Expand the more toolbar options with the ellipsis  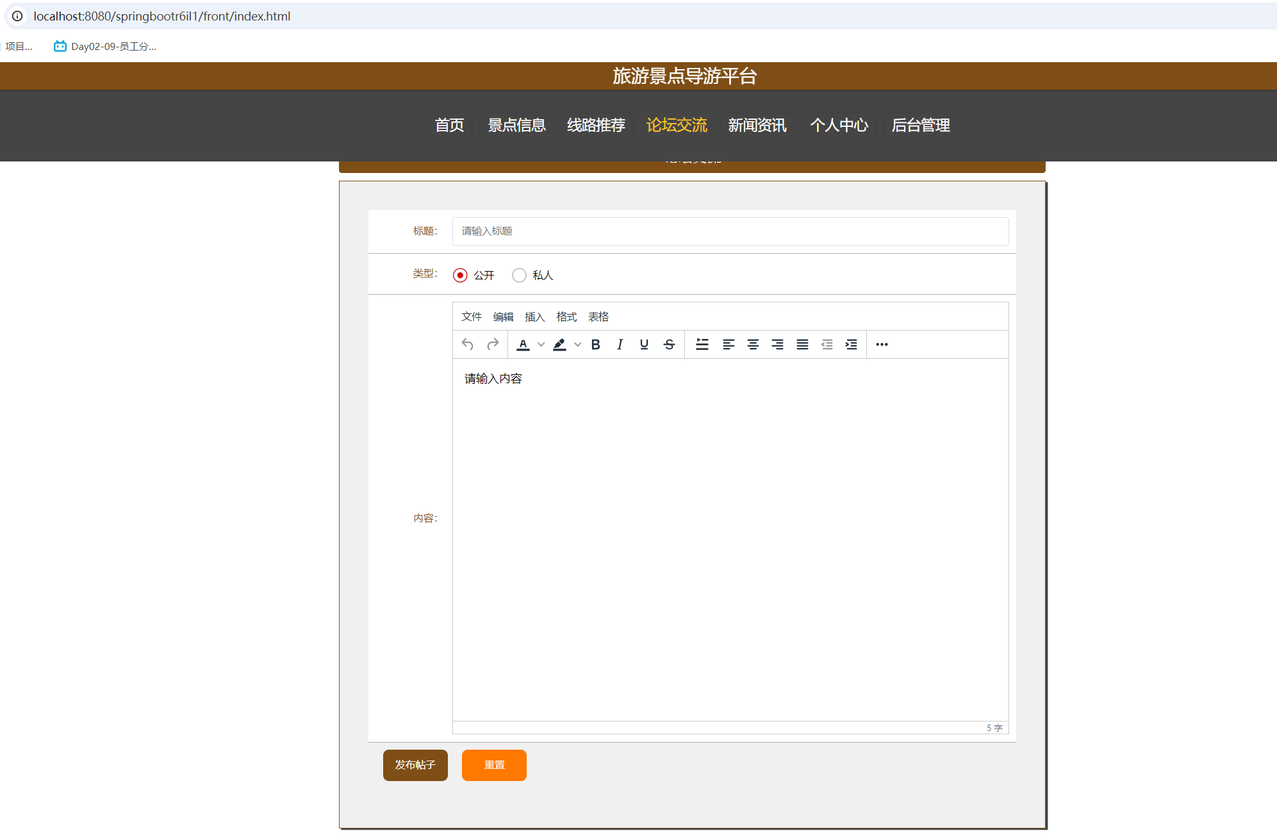pos(881,344)
